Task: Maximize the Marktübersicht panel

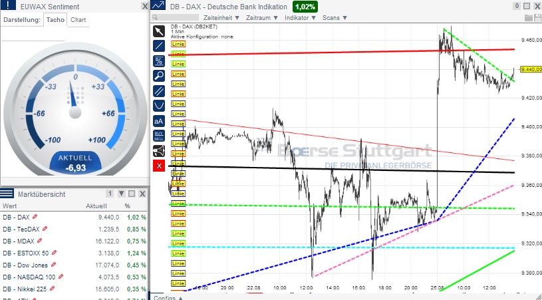Action: (x=132, y=194)
